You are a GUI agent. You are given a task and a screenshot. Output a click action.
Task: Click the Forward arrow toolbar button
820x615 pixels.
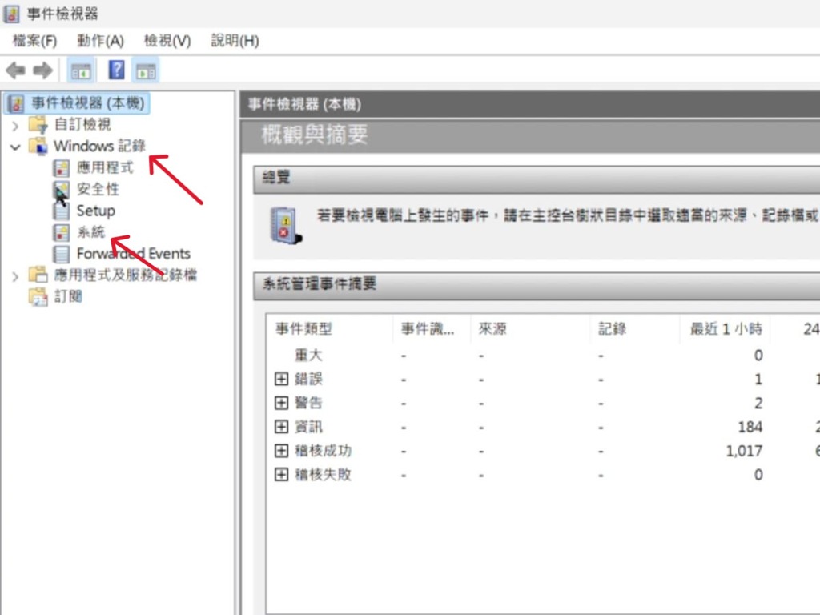point(43,70)
